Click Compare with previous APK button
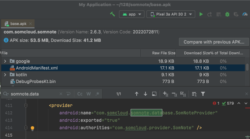The width and height of the screenshot is (250, 139). (214, 42)
